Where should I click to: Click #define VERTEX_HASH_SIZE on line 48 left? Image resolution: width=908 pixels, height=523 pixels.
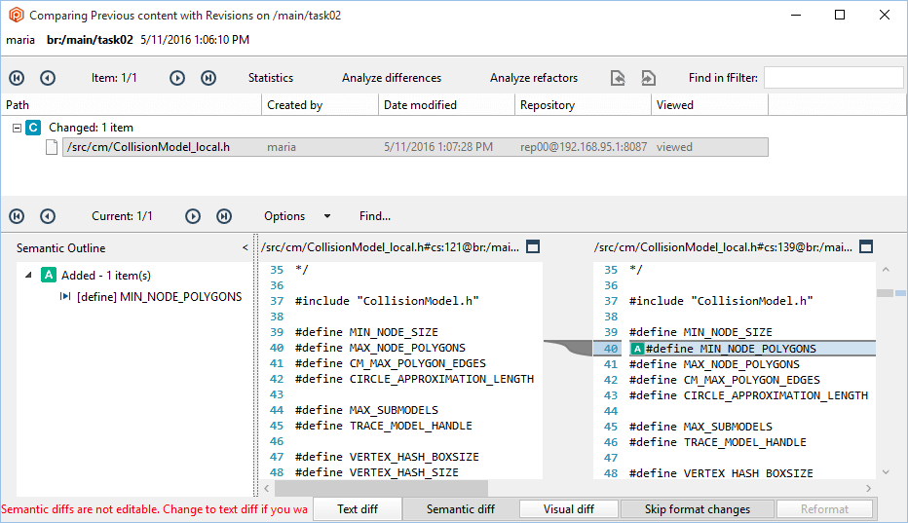point(376,472)
